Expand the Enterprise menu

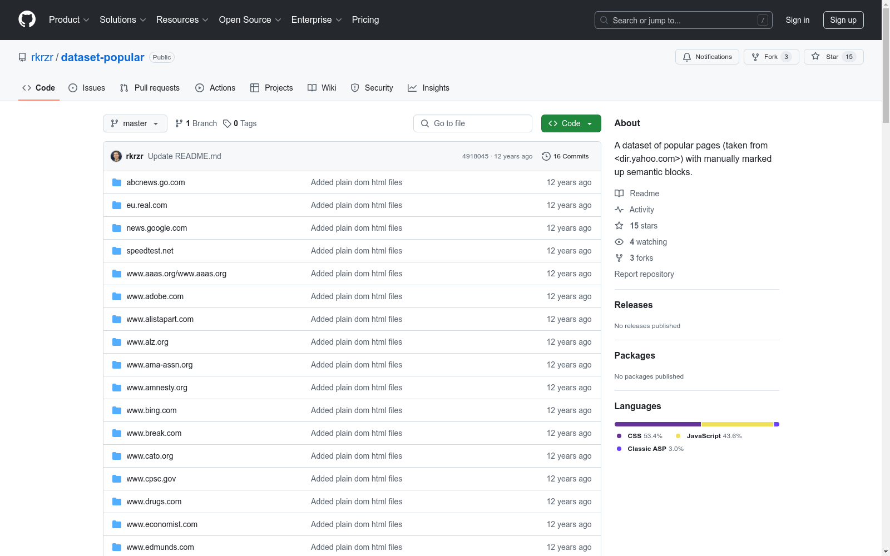pos(317,19)
